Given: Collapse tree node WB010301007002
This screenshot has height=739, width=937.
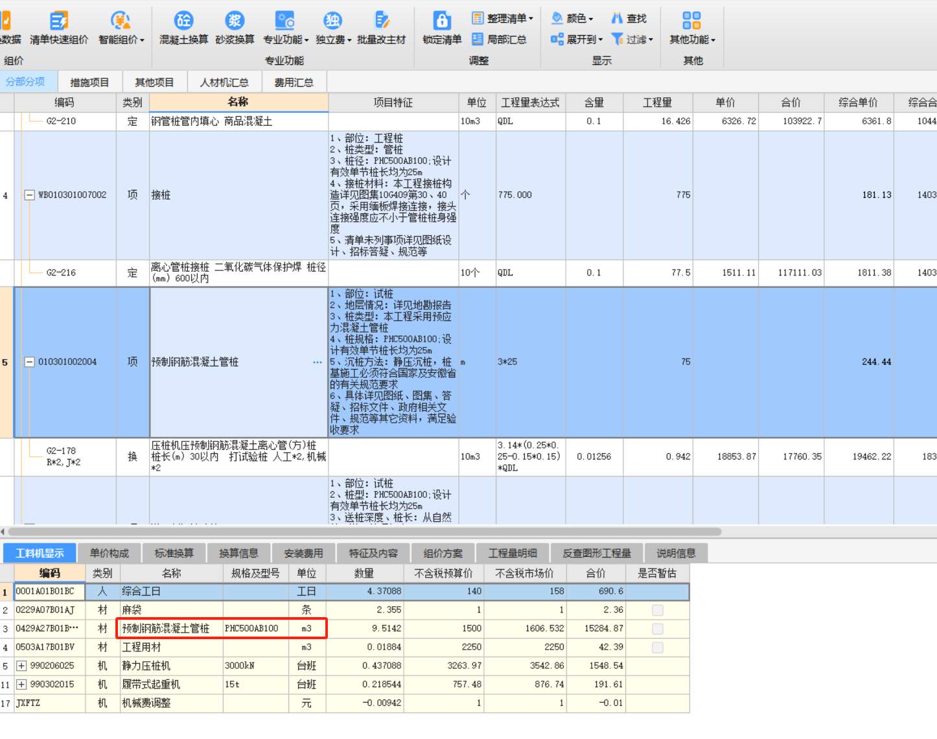Looking at the screenshot, I should (29, 195).
